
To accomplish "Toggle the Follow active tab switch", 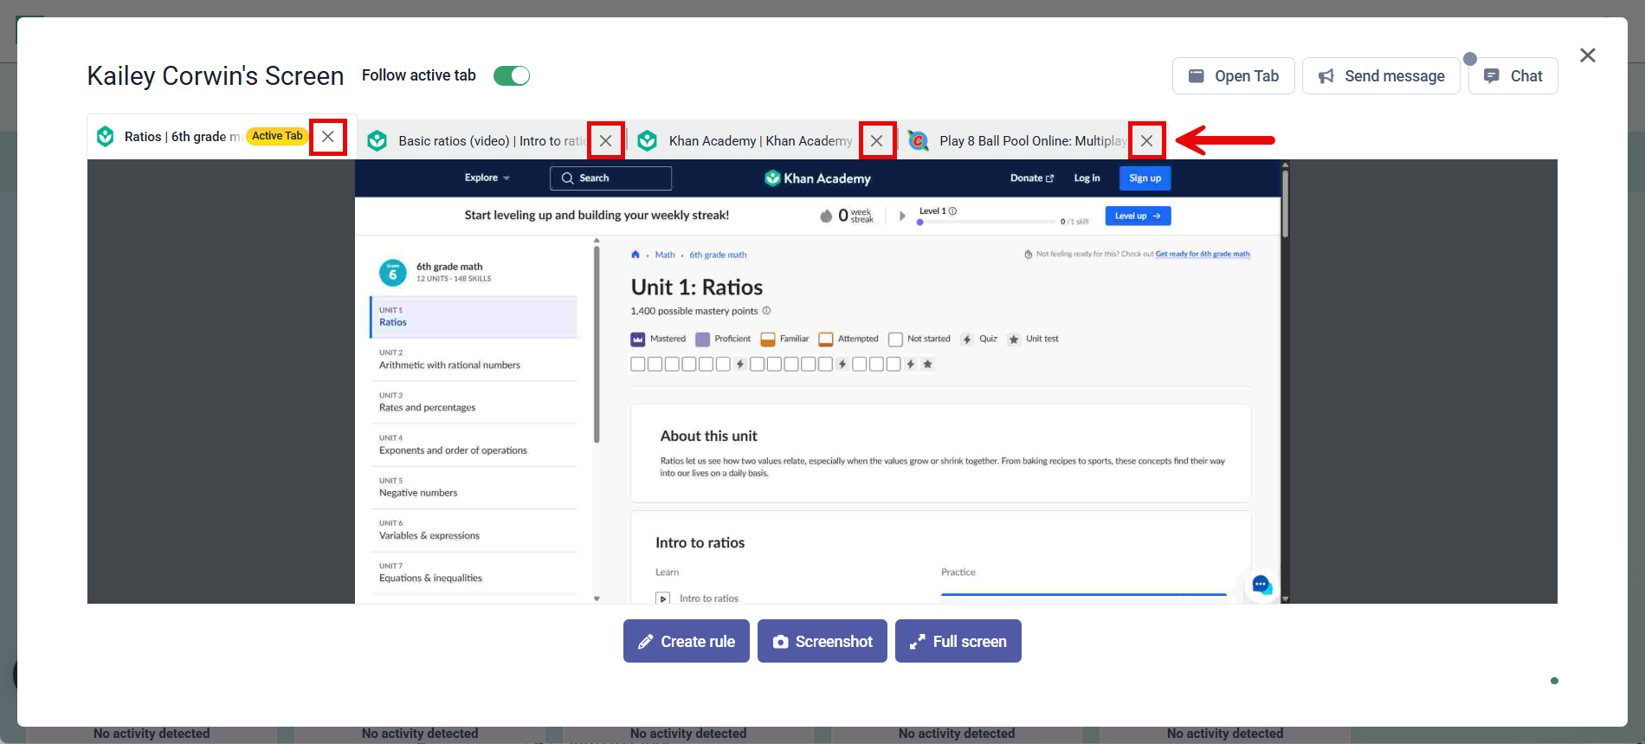I will click(x=512, y=76).
